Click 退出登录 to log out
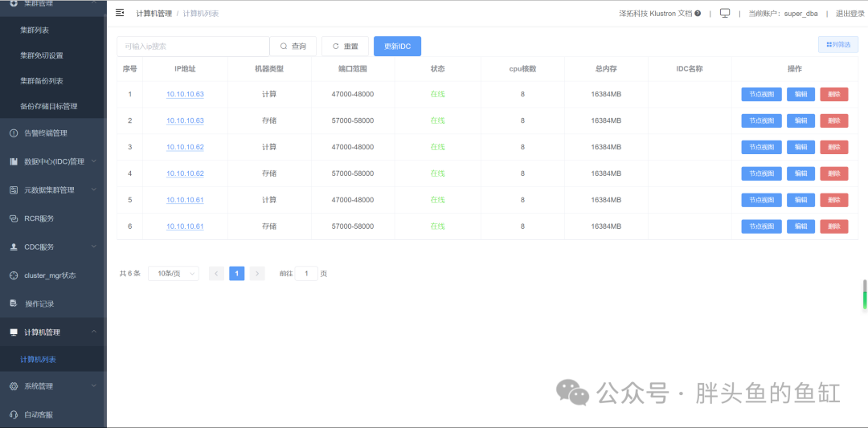The height and width of the screenshot is (428, 868). (x=850, y=14)
